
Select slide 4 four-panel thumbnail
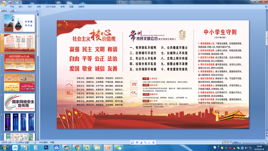point(19,83)
